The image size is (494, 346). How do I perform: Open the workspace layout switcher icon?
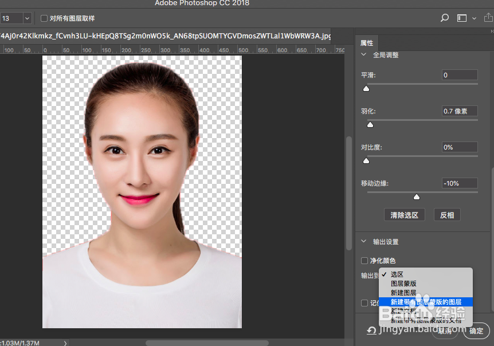(462, 18)
